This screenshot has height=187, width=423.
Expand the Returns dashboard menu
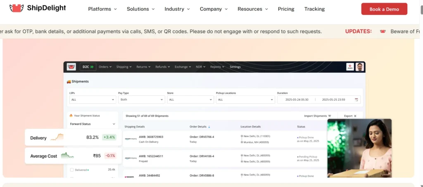pyautogui.click(x=143, y=67)
